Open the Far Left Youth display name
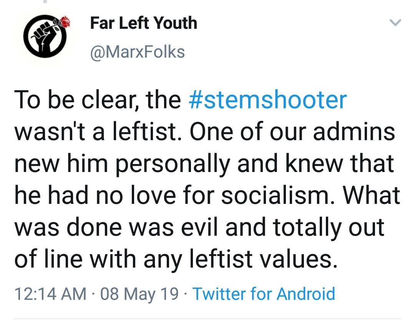This screenshot has height=329, width=415. pyautogui.click(x=143, y=23)
